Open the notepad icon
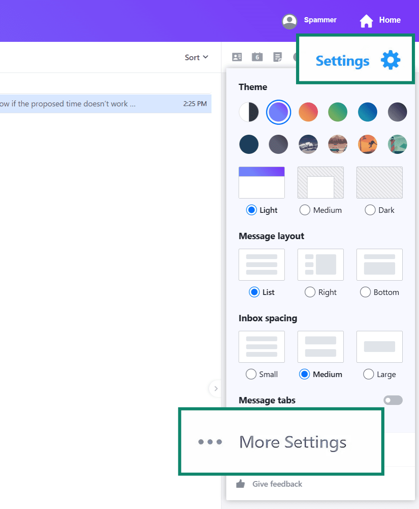This screenshot has width=419, height=509. click(x=277, y=57)
